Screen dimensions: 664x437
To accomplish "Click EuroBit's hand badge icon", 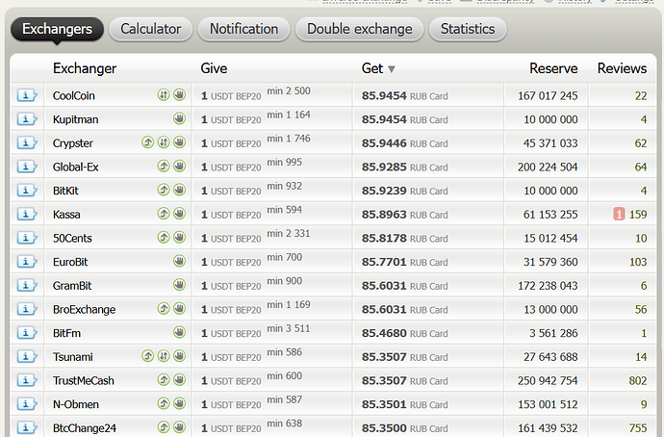I will (x=180, y=261).
